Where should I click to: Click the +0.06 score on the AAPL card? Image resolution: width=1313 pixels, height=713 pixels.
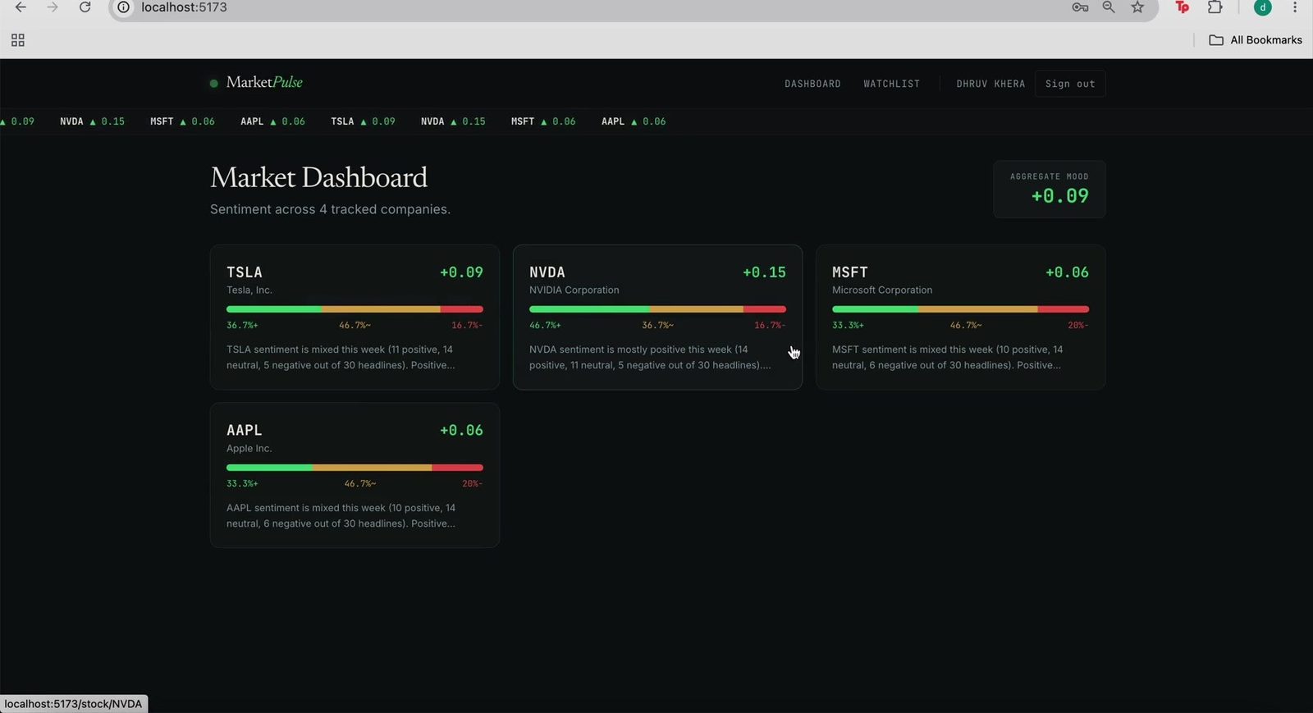(461, 431)
